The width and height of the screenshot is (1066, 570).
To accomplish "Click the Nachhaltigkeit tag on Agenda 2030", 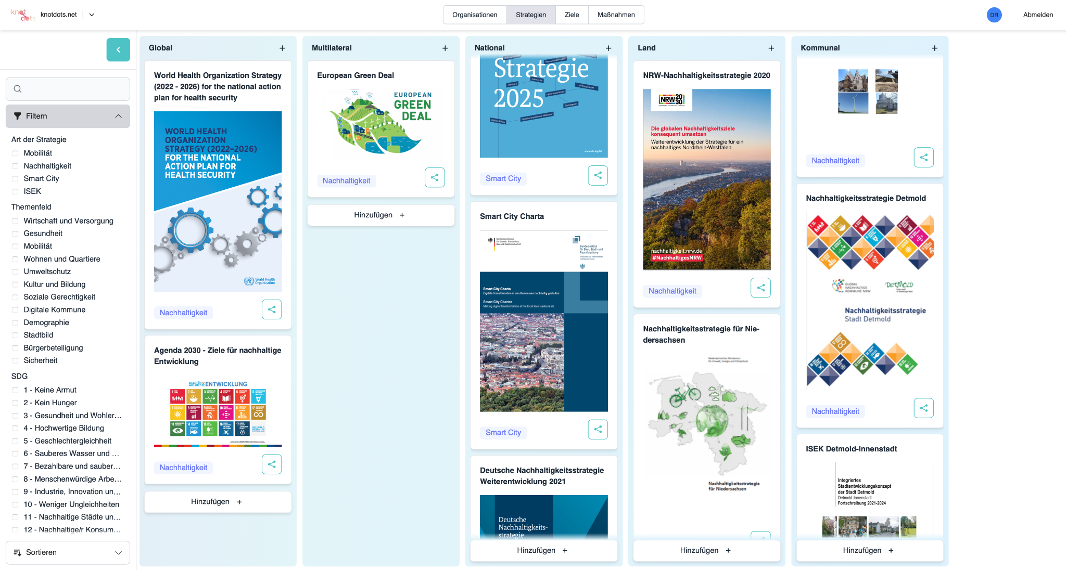I will pos(183,467).
